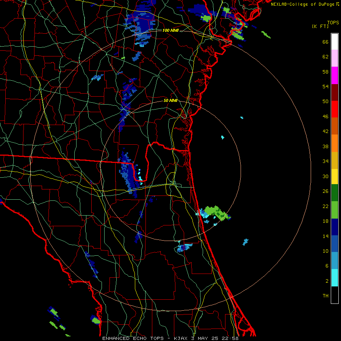
Task: Click the black TH threshold swatch
Action: 335,295
